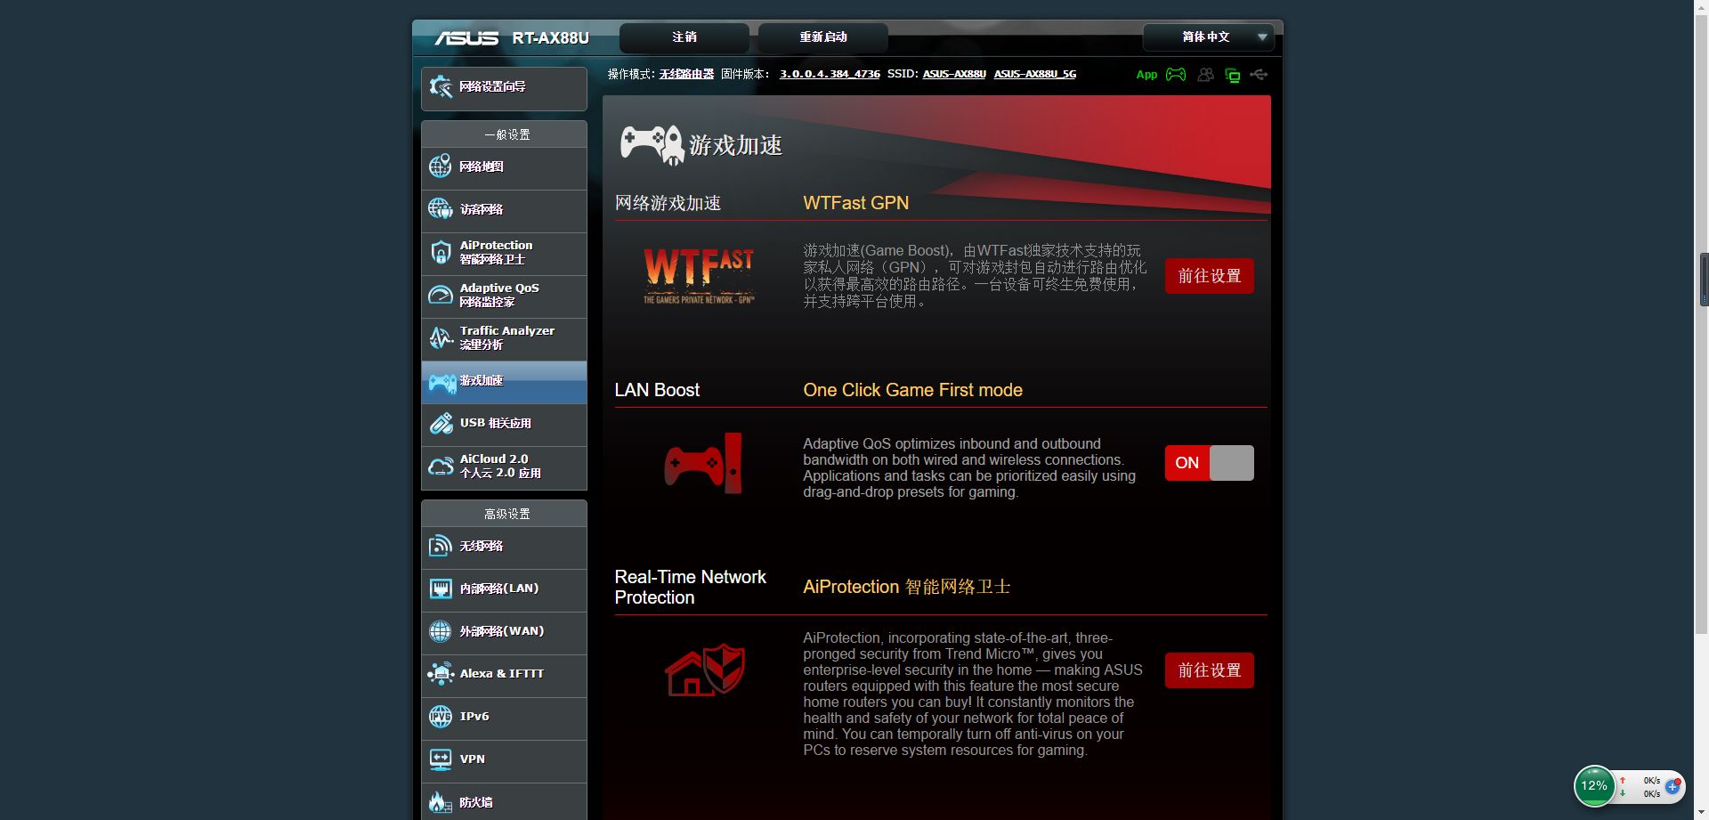Click the 无线路由器 operation mode link

[x=686, y=74]
